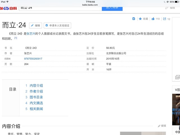Open the 张艺兴 link in the summary
Screen dimensions: 180x135
[31, 34]
